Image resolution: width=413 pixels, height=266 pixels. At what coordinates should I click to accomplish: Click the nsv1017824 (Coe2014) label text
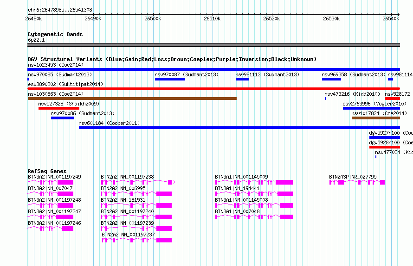379,113
